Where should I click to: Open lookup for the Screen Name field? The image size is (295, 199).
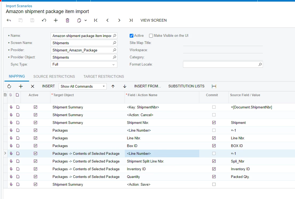(114, 43)
